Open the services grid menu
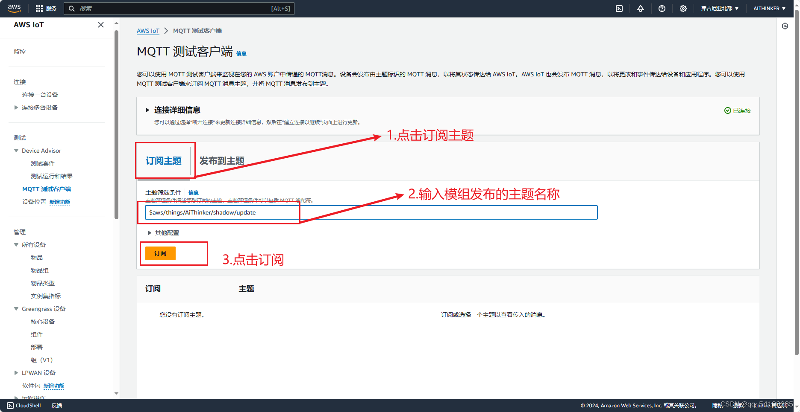Screen dimensions: 800x412 point(39,9)
